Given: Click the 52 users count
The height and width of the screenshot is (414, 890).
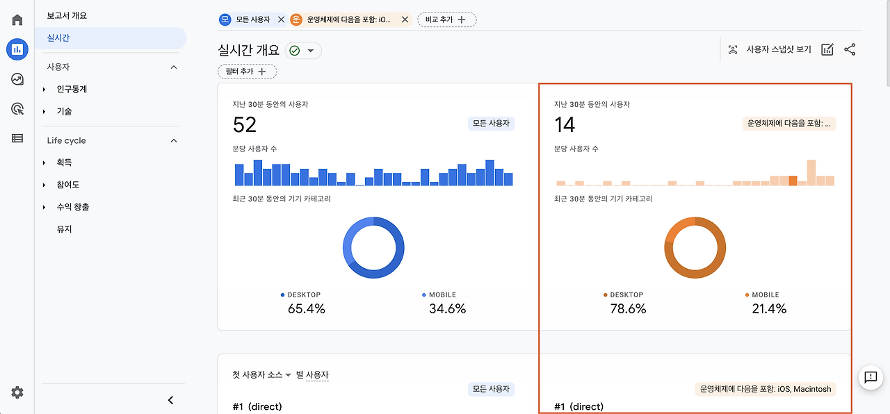Looking at the screenshot, I should (x=245, y=125).
